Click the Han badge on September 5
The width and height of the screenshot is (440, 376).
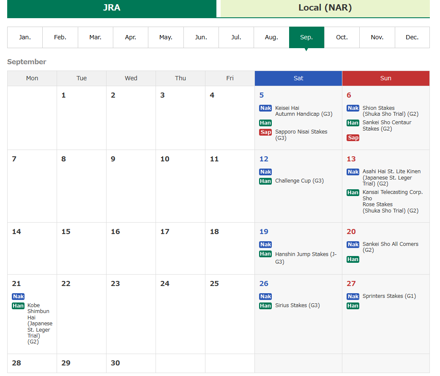pyautogui.click(x=265, y=123)
